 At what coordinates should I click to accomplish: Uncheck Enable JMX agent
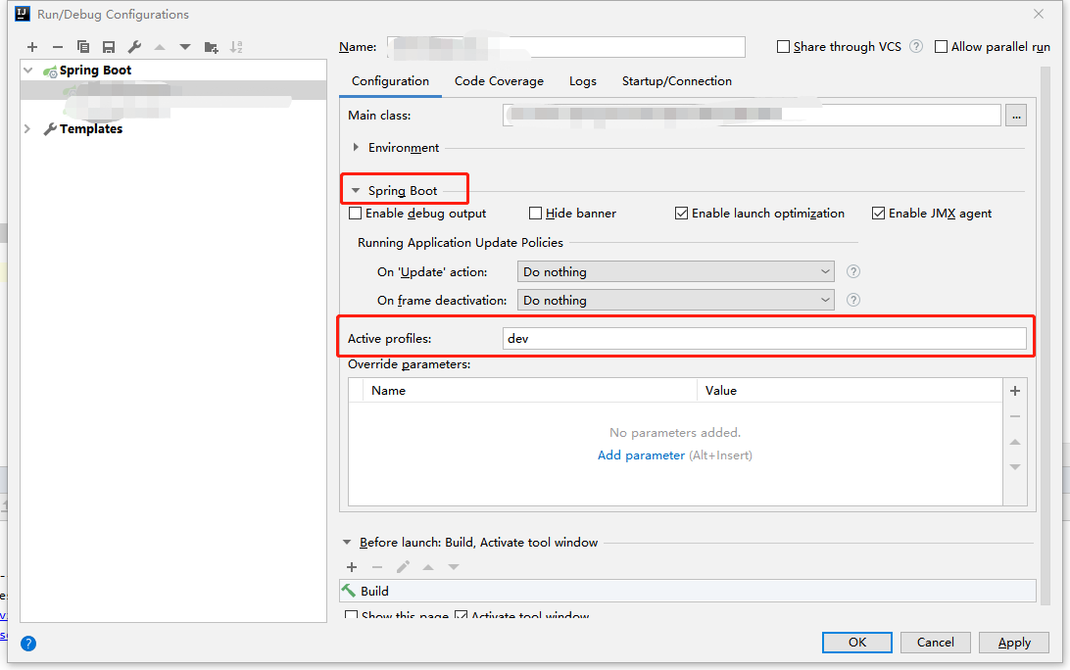878,214
